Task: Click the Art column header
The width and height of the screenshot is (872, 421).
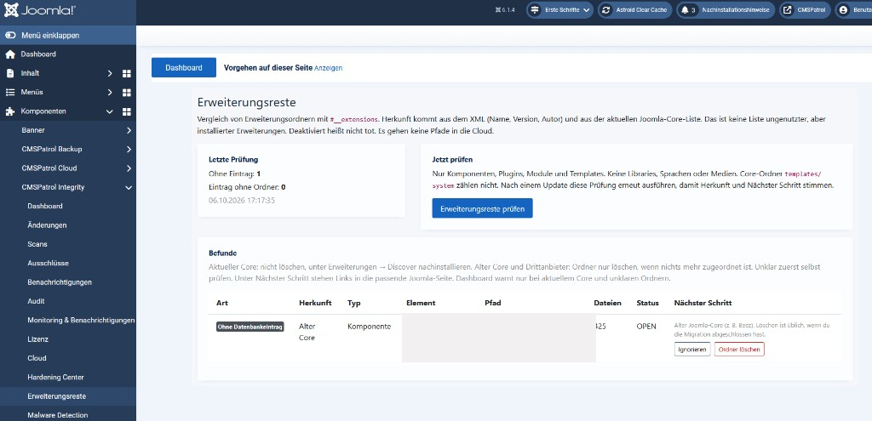Action: [x=222, y=304]
